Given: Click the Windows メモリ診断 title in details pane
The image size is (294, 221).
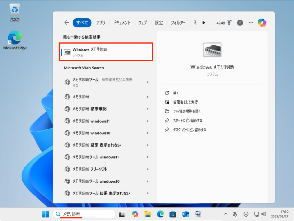Looking at the screenshot, I should 212,67.
